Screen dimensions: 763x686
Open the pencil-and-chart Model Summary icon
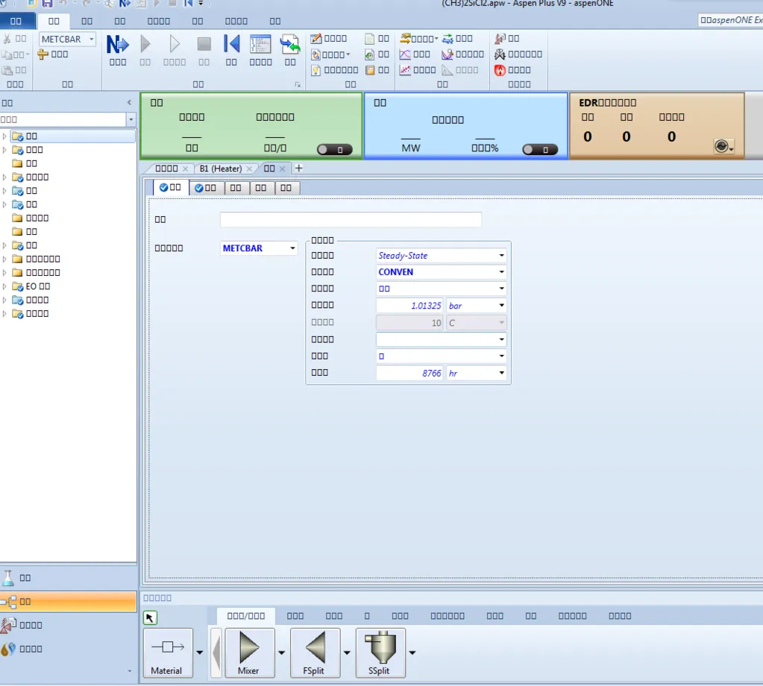point(316,39)
